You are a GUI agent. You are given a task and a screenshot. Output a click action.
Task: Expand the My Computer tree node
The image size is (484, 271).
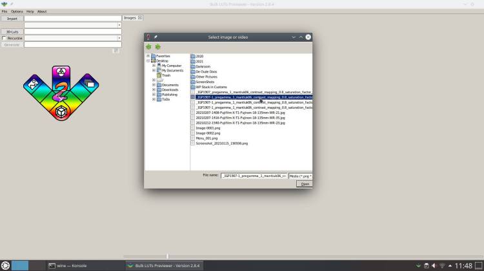[154, 66]
